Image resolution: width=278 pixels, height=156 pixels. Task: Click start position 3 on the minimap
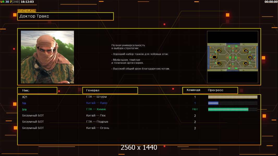[219, 51]
